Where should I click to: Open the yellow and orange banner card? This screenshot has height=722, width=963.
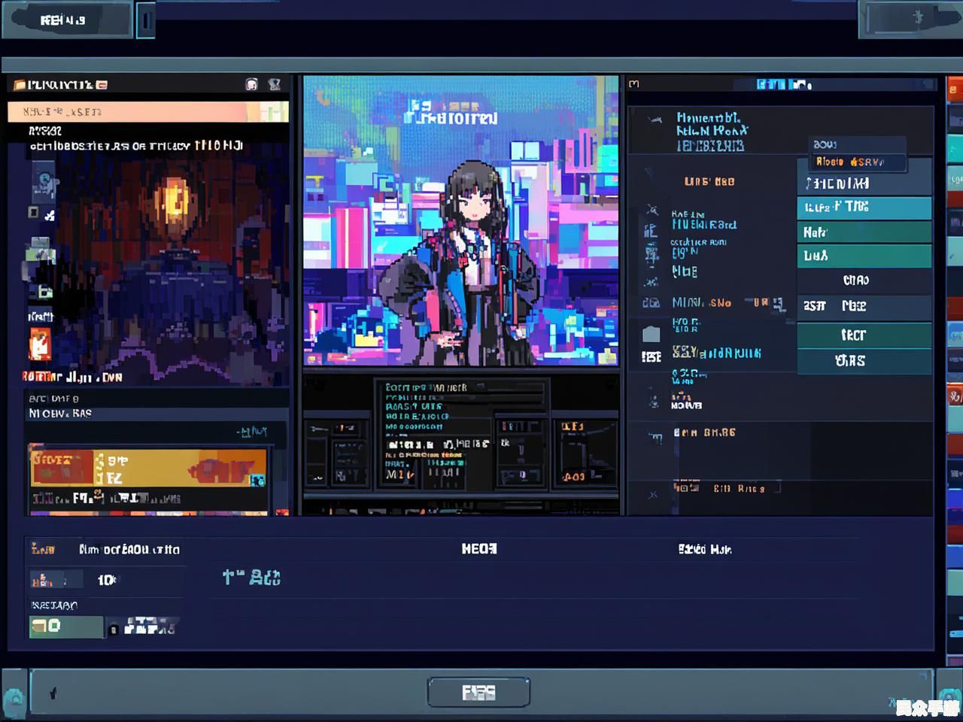[x=148, y=468]
